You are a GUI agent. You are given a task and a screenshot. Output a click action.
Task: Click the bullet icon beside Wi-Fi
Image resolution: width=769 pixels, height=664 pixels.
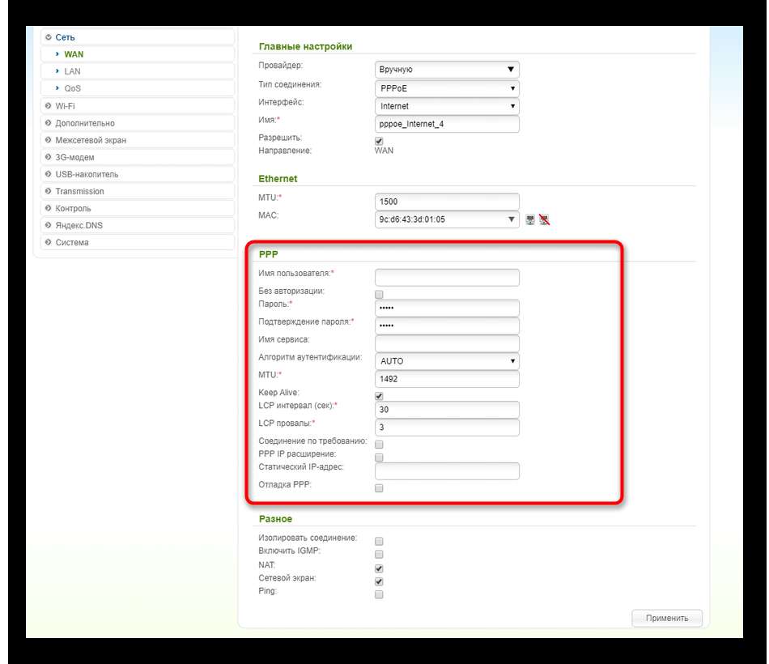click(48, 106)
